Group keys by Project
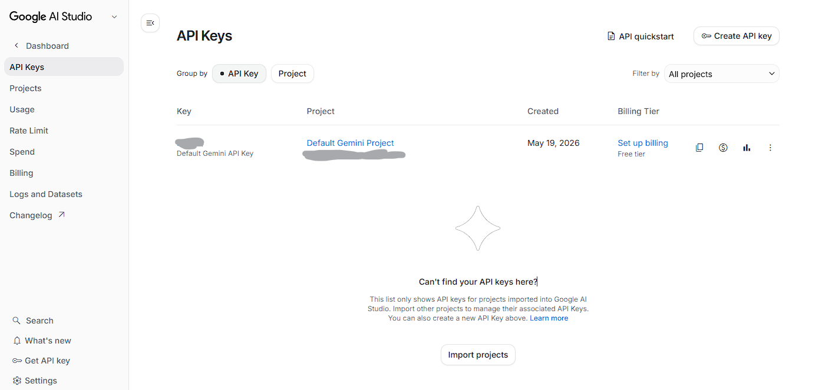Screen dimensions: 822x390 pos(292,74)
